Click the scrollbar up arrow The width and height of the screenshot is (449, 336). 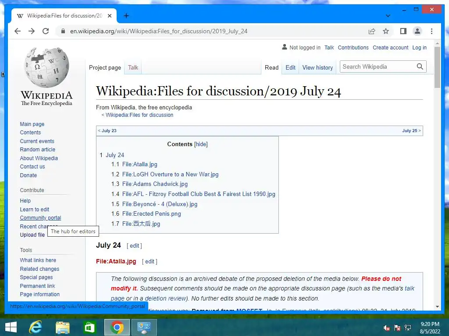point(437,44)
